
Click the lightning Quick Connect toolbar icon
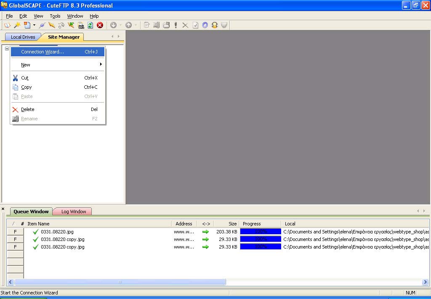point(52,25)
